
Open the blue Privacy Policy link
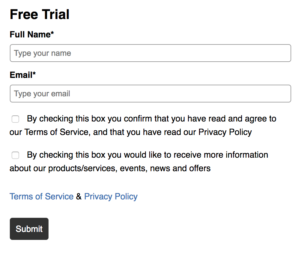click(111, 196)
